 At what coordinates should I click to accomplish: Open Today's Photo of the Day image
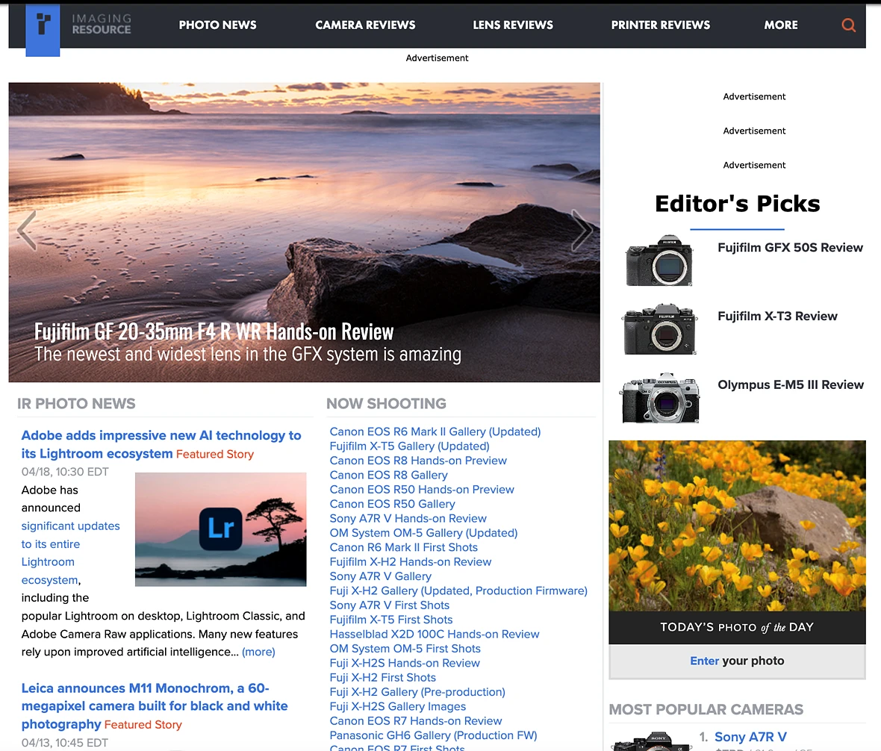pos(737,526)
